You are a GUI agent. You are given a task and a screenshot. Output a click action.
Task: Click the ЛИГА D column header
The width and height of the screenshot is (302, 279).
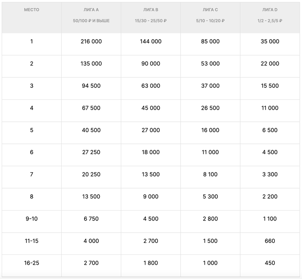tap(270, 9)
